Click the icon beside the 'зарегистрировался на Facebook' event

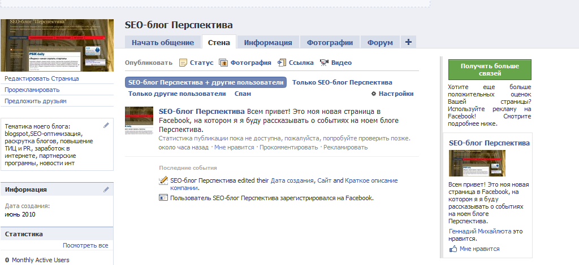pyautogui.click(x=163, y=198)
